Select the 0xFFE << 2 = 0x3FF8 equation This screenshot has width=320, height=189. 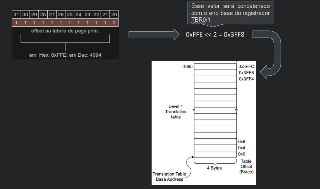(215, 35)
